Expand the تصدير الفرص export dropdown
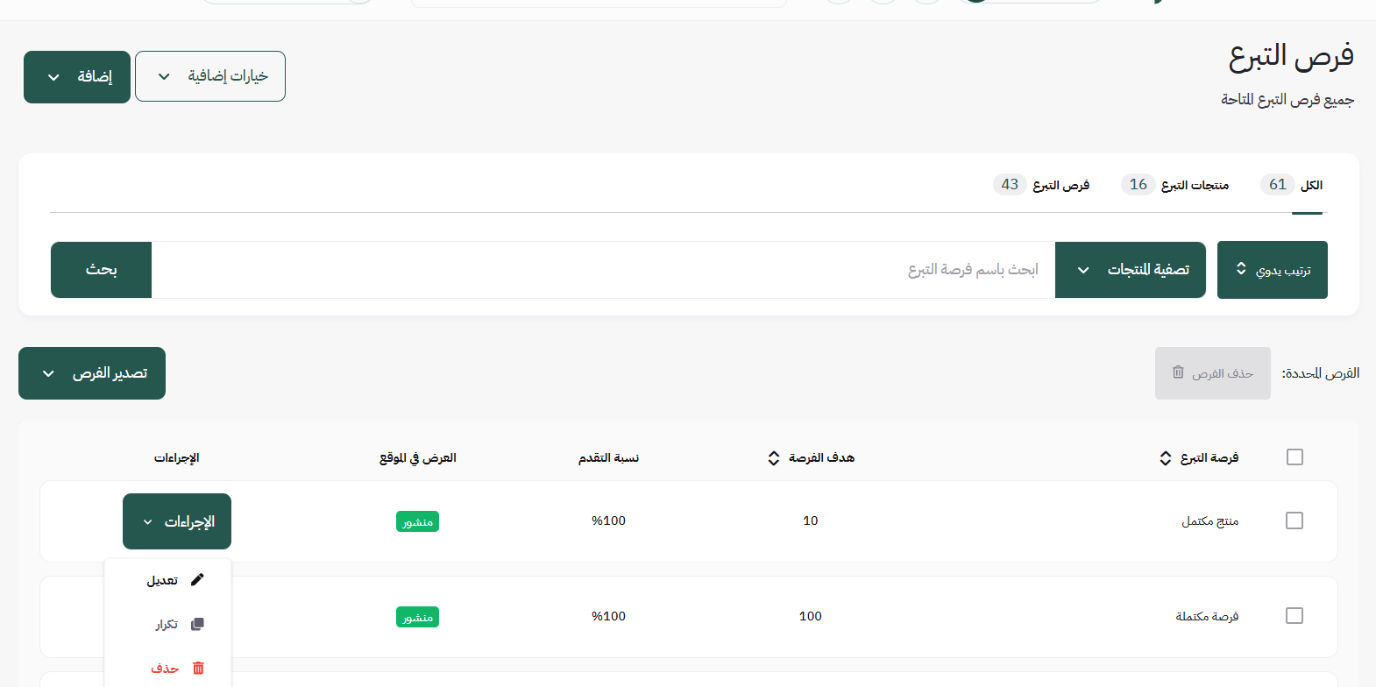Screen dimensions: 1376x687 [92, 373]
